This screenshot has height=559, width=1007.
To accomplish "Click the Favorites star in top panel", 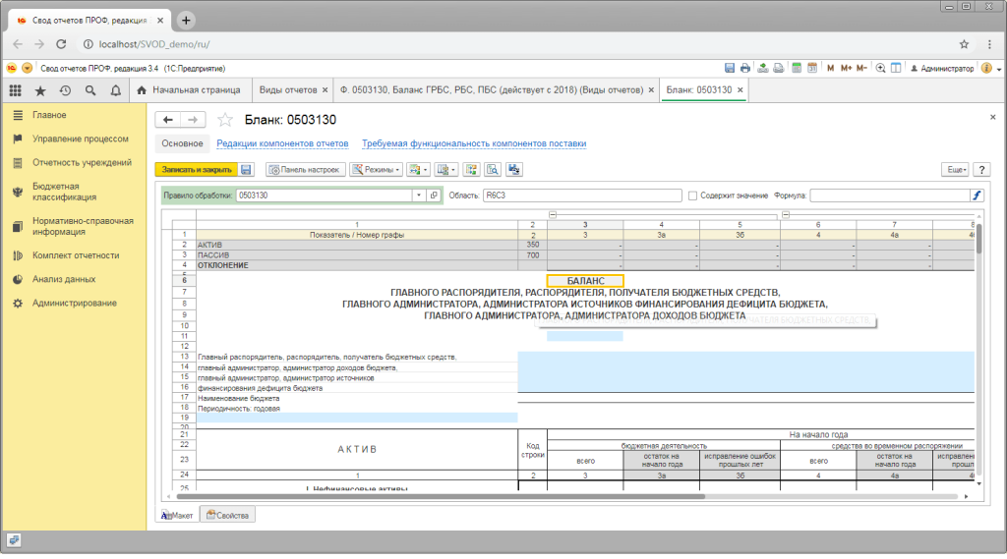I will (40, 90).
